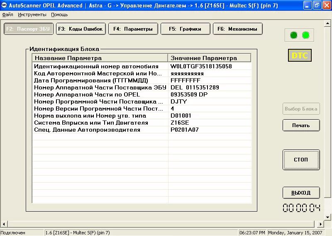Select VIN value W0L0TGF3518135058

[201, 66]
